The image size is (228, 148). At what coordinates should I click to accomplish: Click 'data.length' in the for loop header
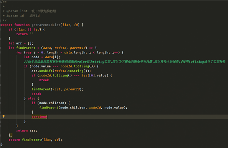75,53
